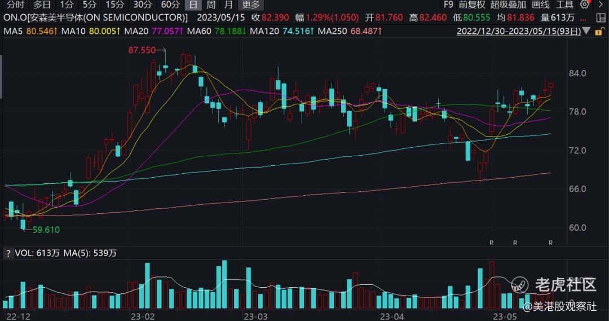The width and height of the screenshot is (609, 321).
Task: Click the 78.0 price axis label
Action: pos(577,112)
